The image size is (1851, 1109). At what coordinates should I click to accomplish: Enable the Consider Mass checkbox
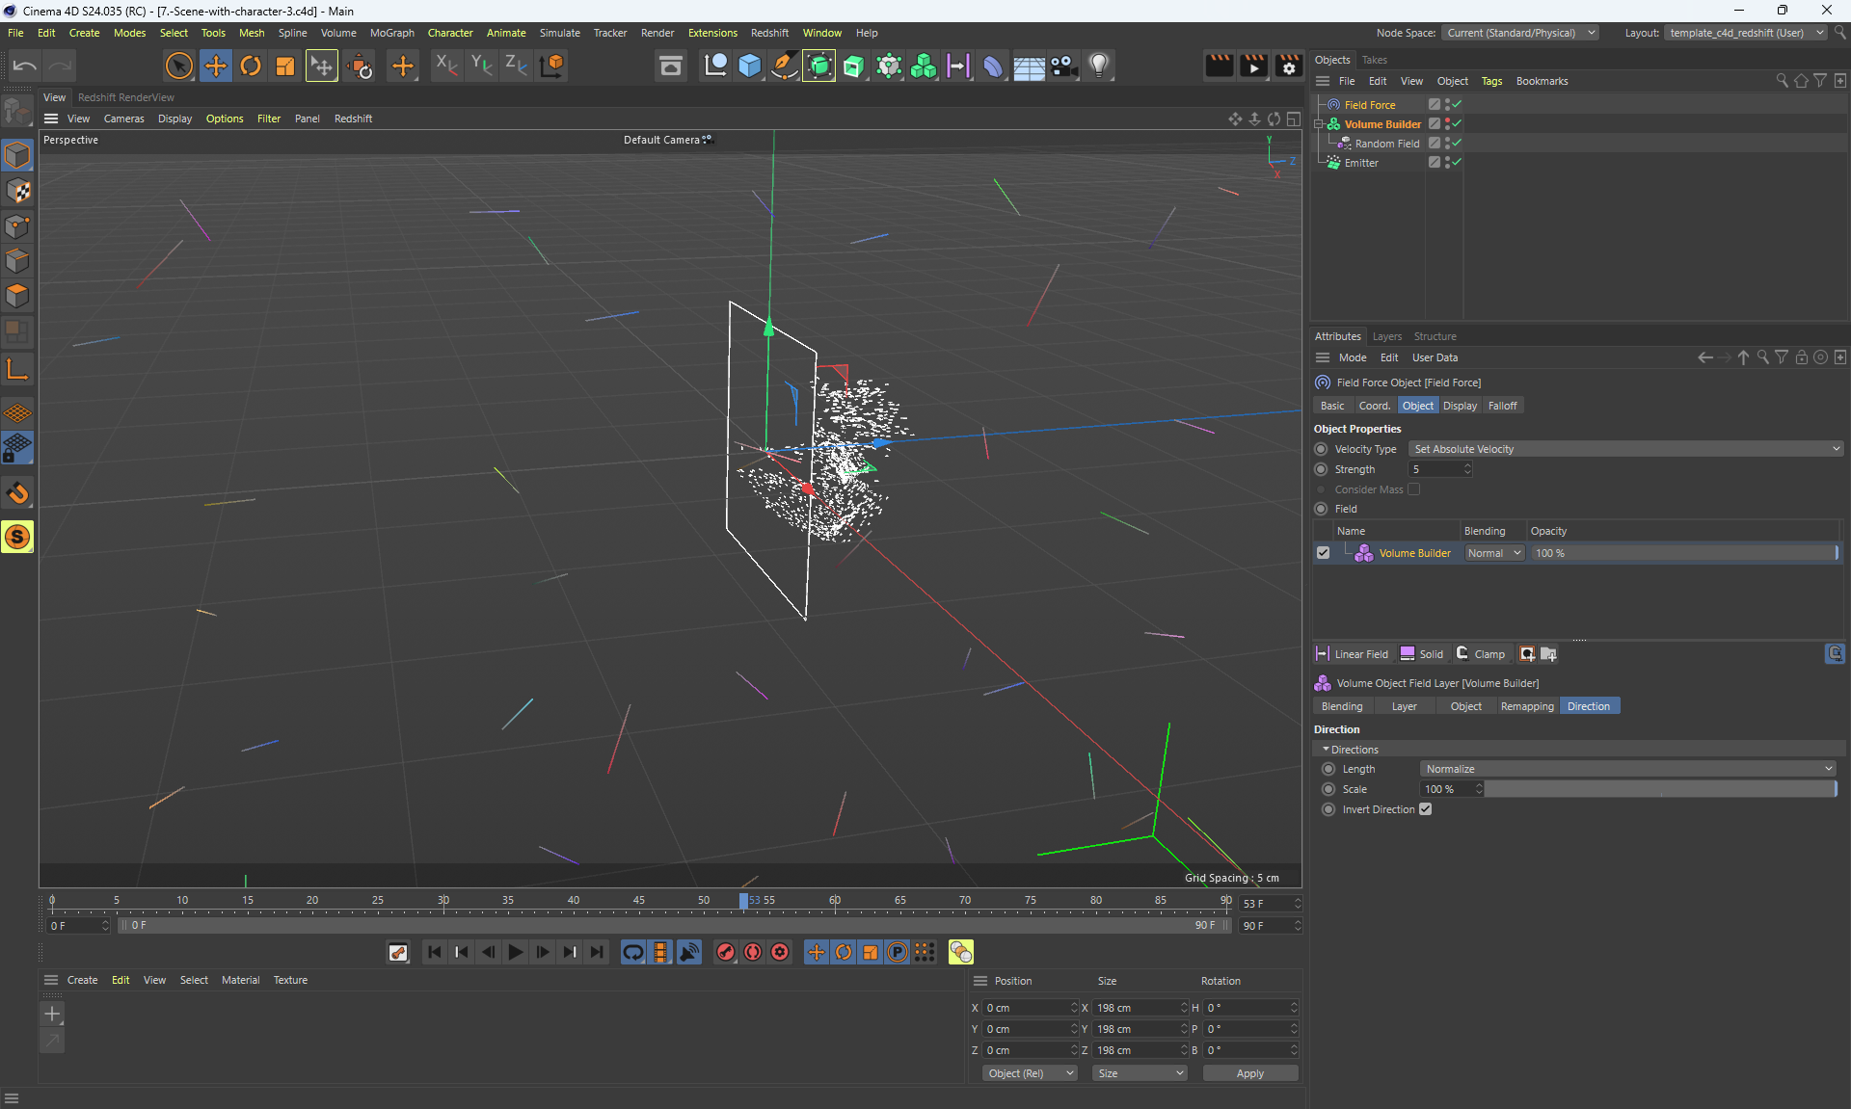1413,489
